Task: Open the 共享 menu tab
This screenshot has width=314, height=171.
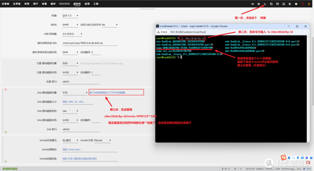Action: 27,4
